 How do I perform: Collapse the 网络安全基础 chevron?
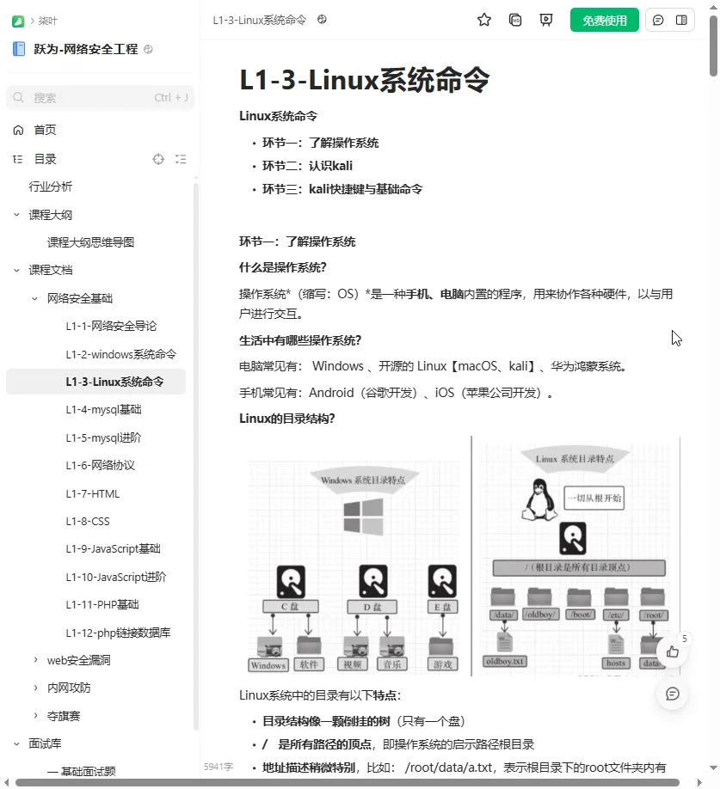tap(34, 298)
